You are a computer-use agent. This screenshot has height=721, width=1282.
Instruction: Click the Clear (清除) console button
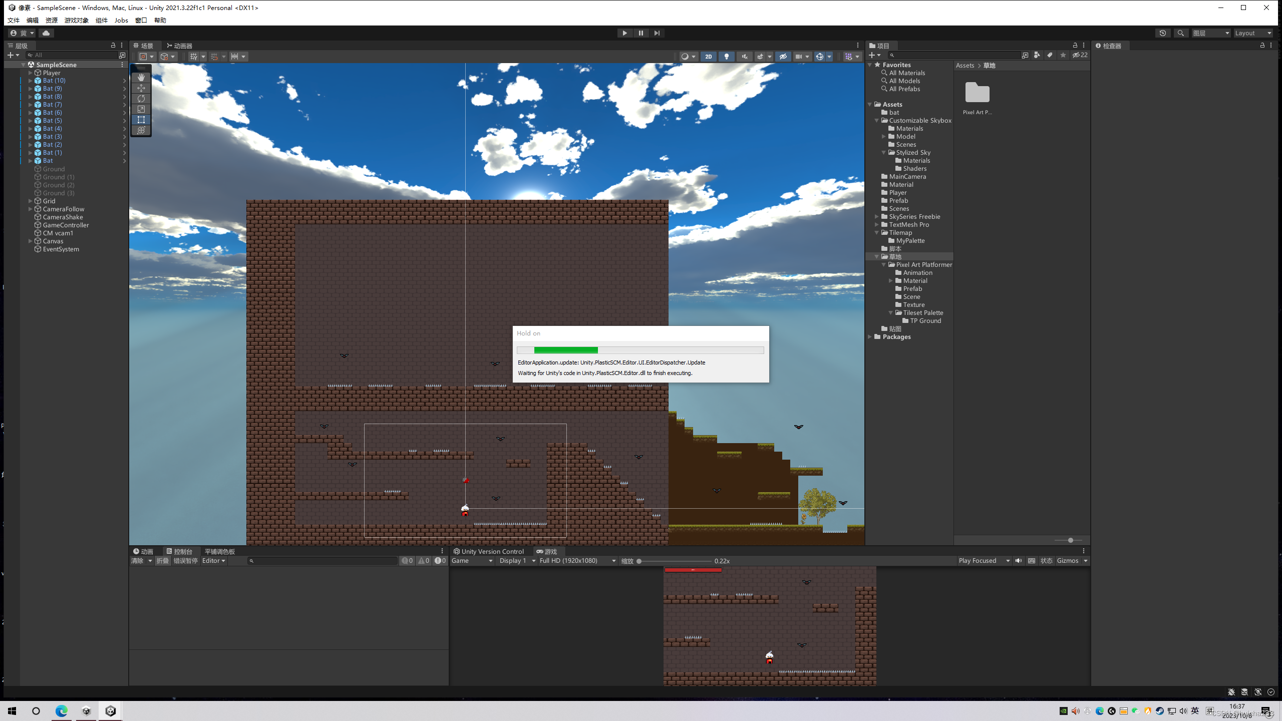click(x=137, y=561)
